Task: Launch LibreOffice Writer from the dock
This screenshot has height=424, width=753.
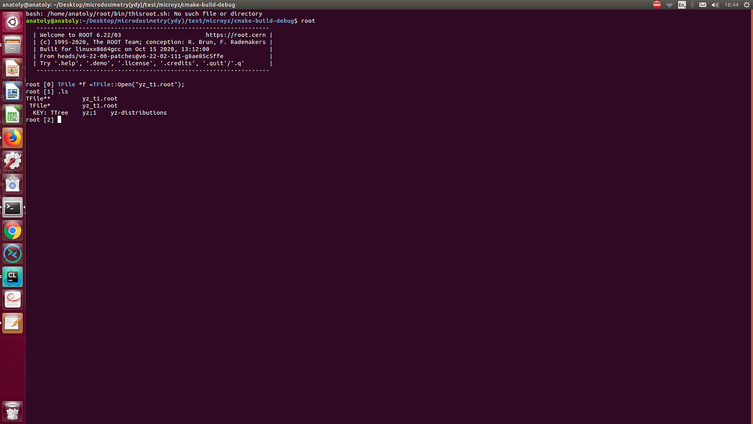Action: pyautogui.click(x=13, y=92)
